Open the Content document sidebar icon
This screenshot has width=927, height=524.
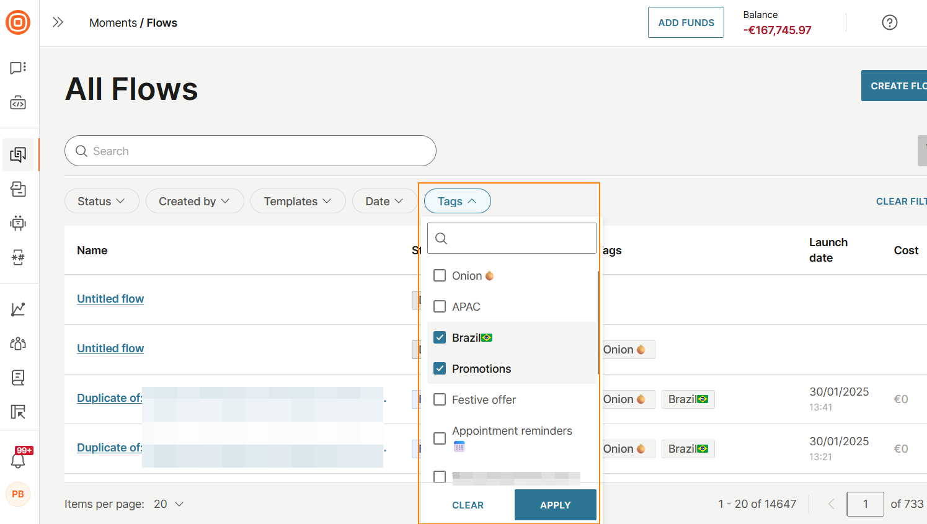point(18,377)
